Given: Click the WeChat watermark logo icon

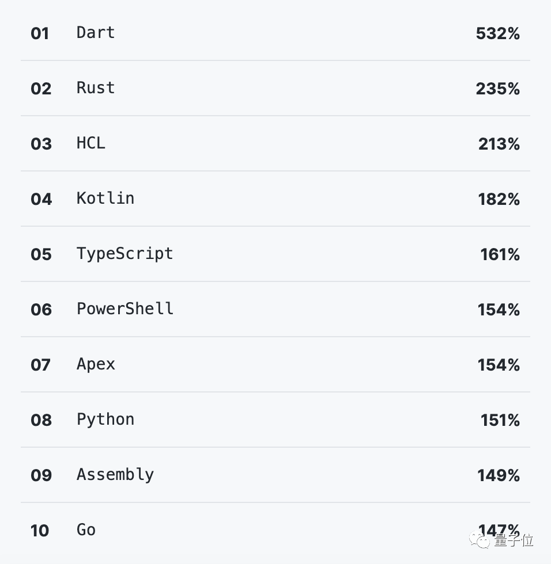Looking at the screenshot, I should 480,540.
